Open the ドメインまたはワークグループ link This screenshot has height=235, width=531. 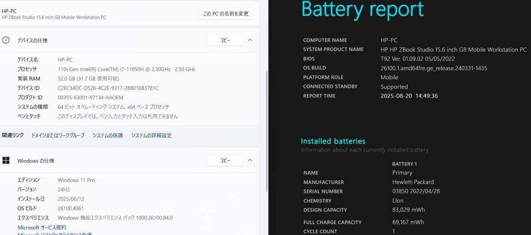58,135
